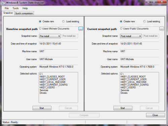Start the baseline snapshot
Screen dimensions: 168x126
pos(42,108)
